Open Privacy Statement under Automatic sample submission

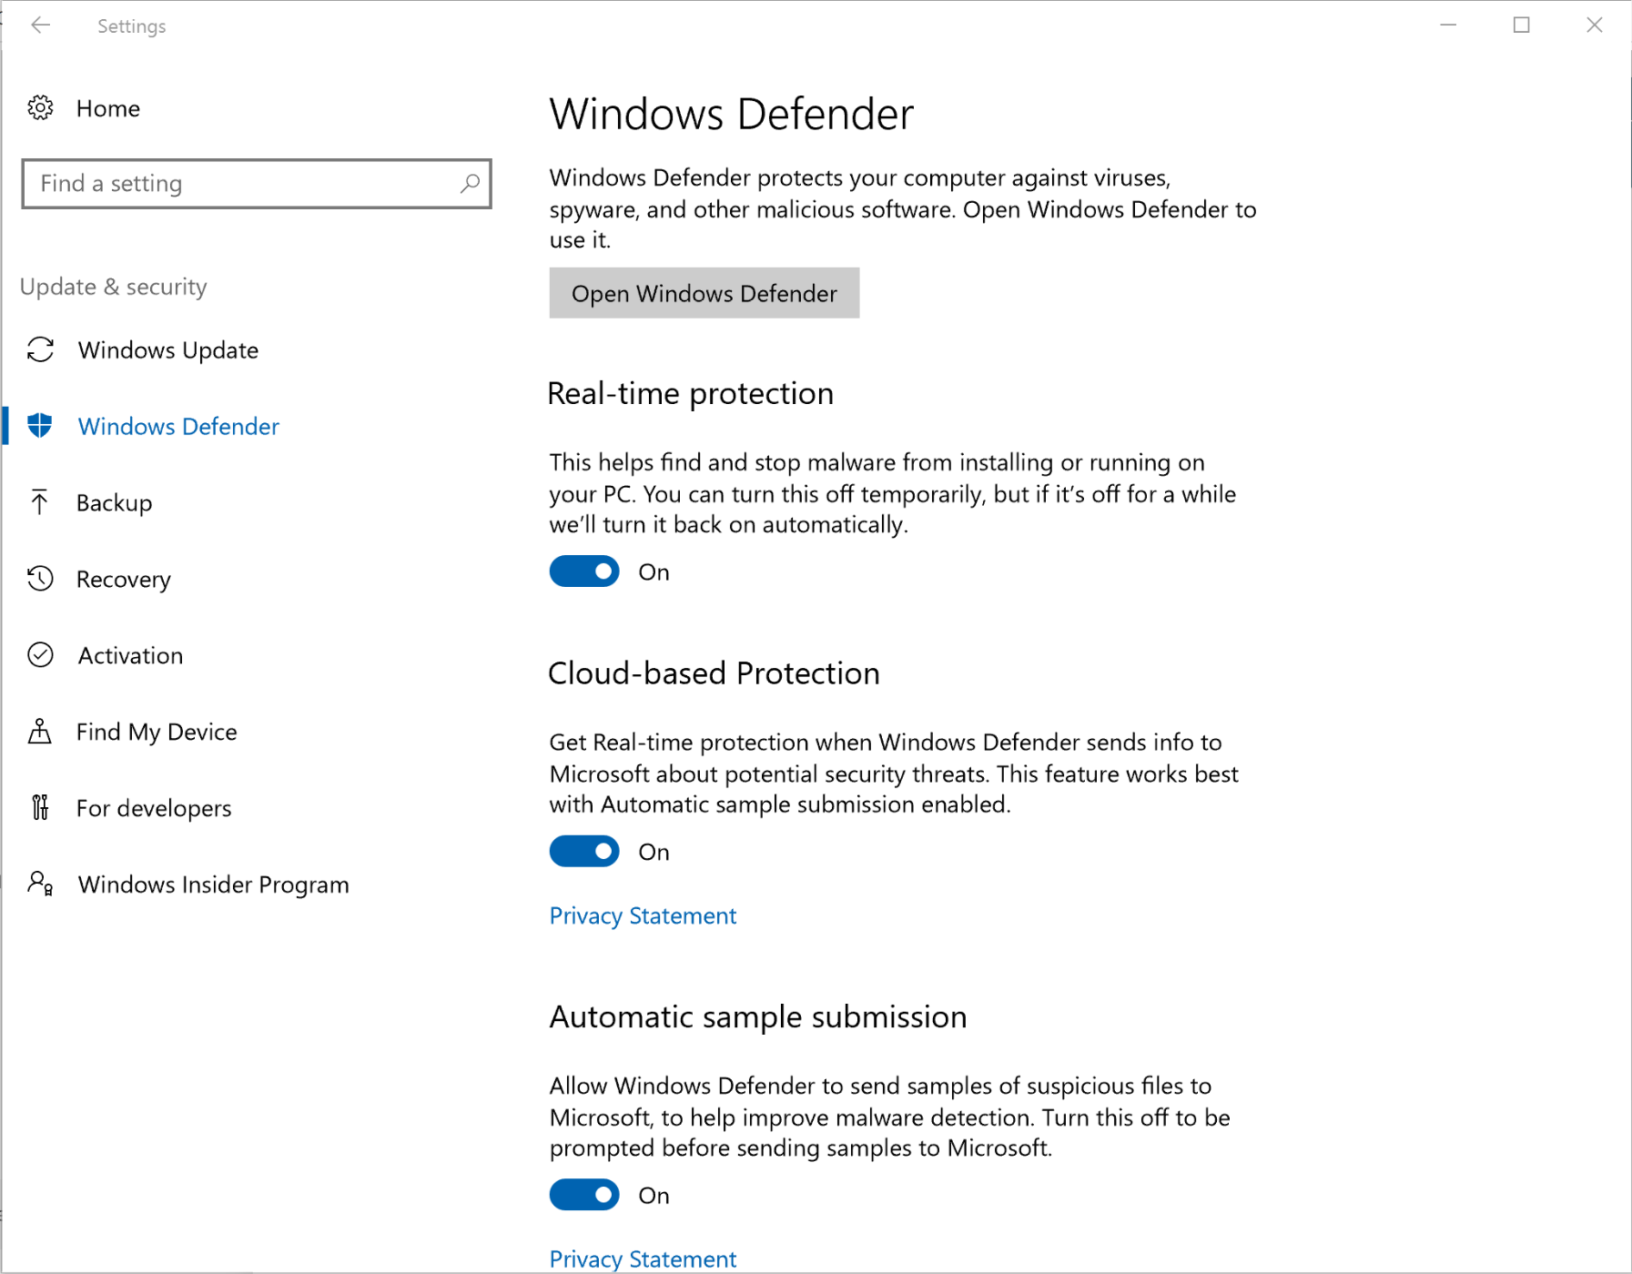pos(643,1259)
